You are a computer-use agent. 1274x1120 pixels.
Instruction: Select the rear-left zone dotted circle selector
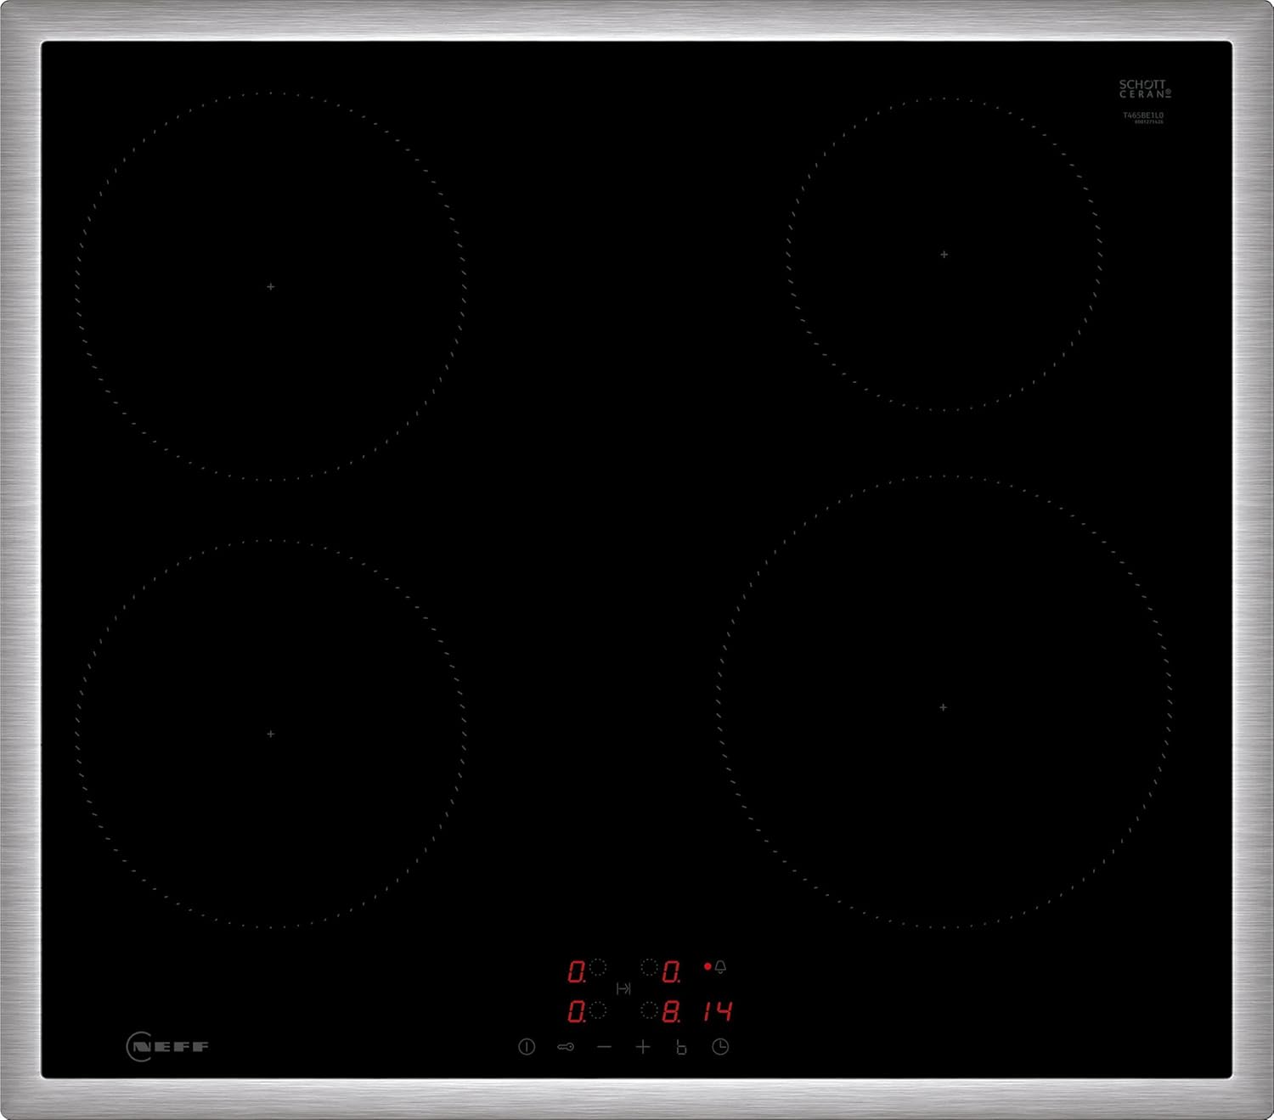[598, 966]
